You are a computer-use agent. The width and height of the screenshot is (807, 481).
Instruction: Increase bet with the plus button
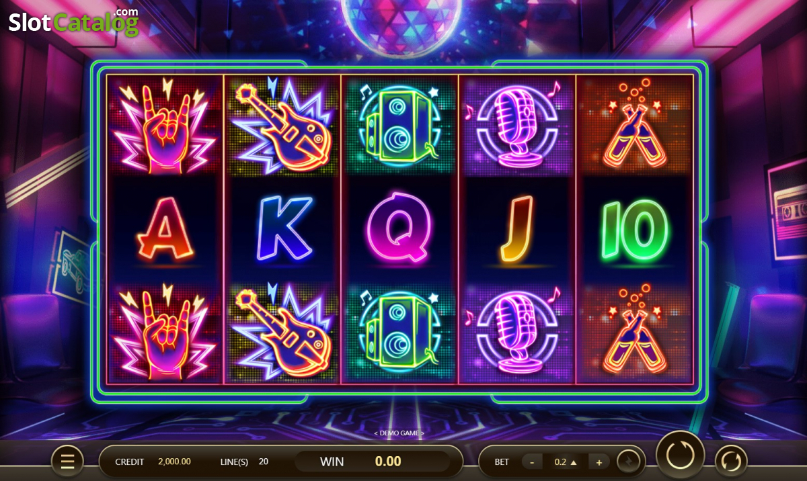coord(599,462)
